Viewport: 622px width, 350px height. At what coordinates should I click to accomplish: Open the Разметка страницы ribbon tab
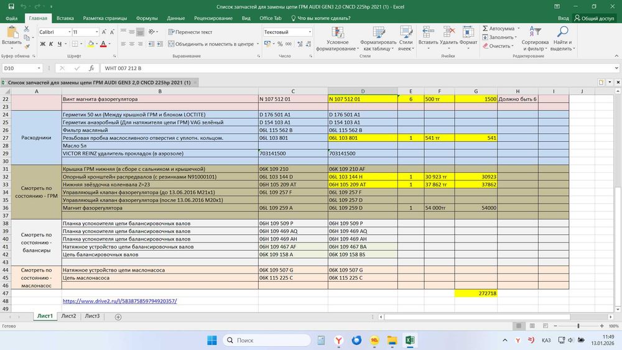pos(104,18)
